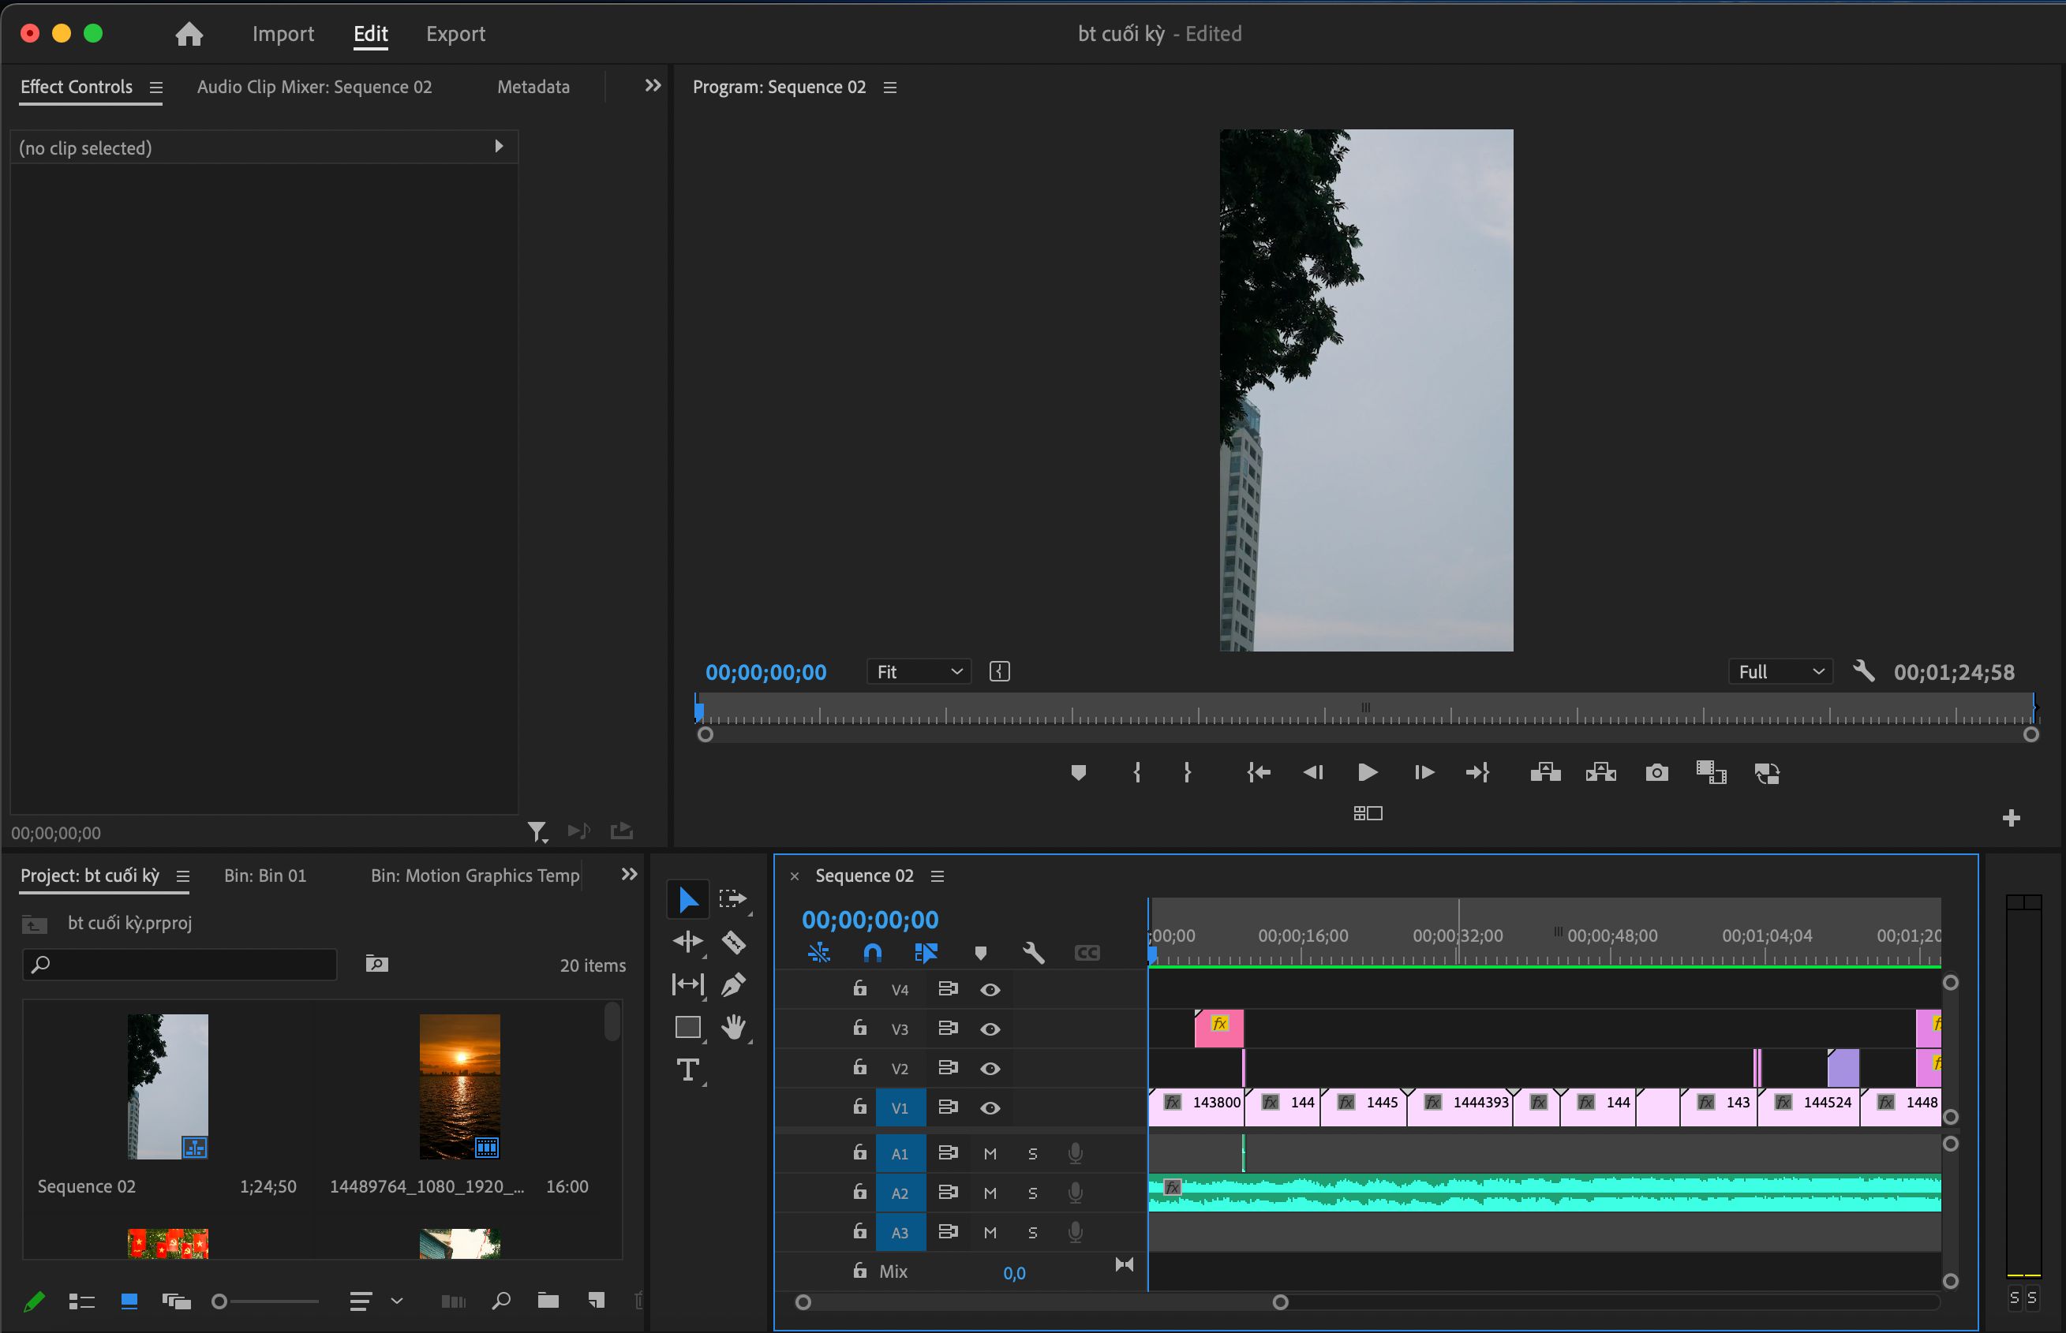Expand hidden panel tabs next to Metadata
This screenshot has height=1333, width=2066.
coord(653,85)
